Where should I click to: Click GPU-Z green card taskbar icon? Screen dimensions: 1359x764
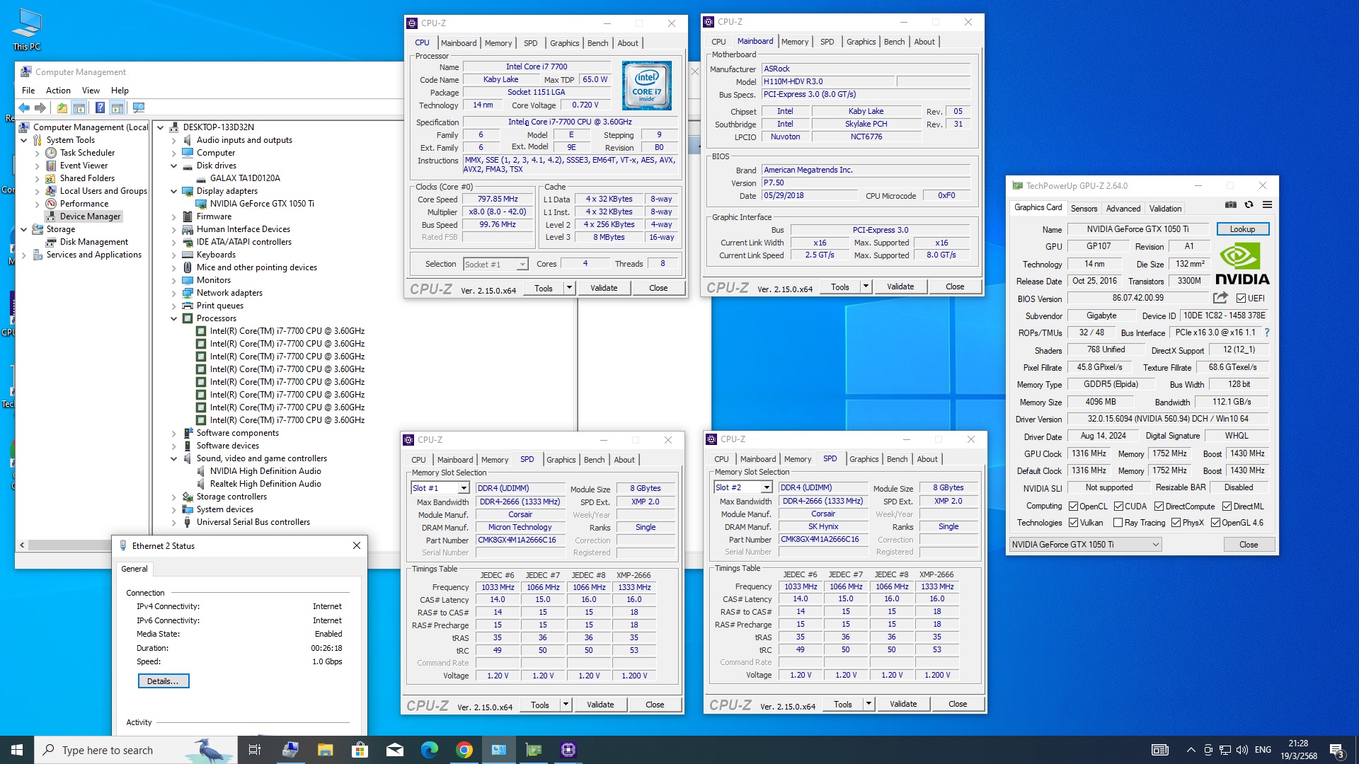[534, 750]
